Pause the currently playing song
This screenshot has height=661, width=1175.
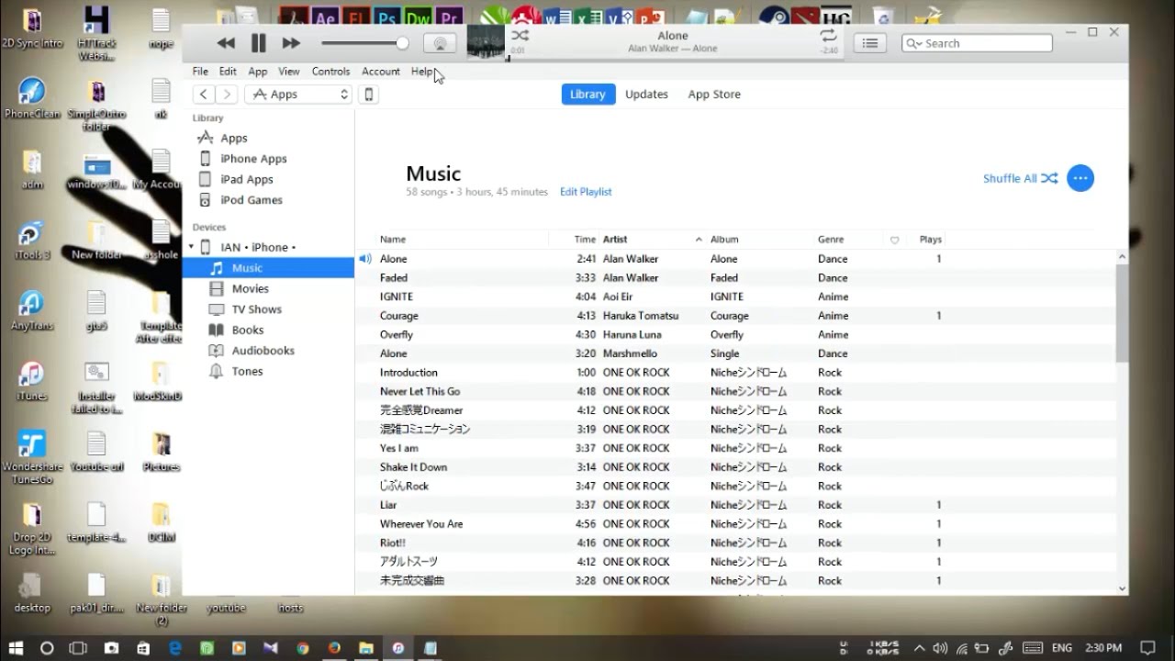click(258, 43)
